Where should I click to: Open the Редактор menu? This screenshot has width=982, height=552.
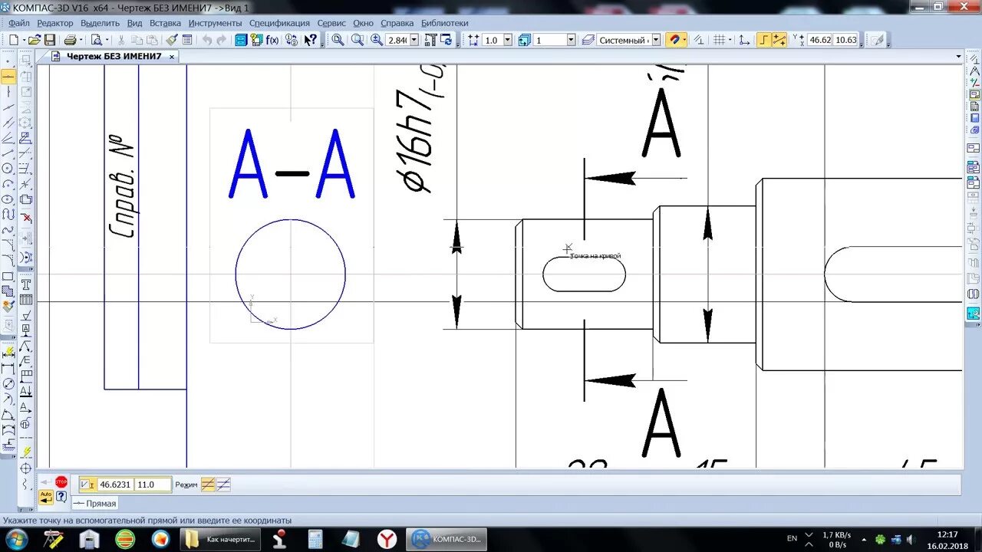click(55, 23)
